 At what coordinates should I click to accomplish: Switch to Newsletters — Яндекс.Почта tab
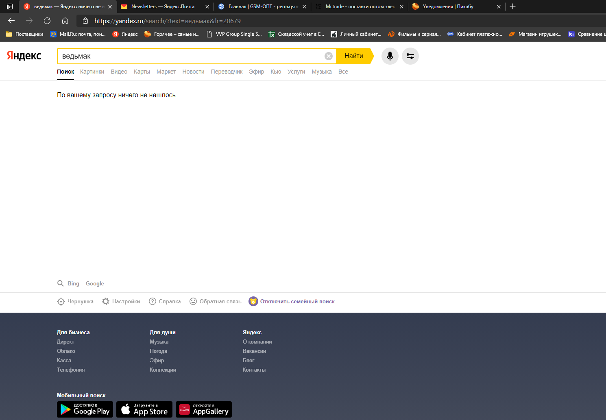pyautogui.click(x=163, y=7)
